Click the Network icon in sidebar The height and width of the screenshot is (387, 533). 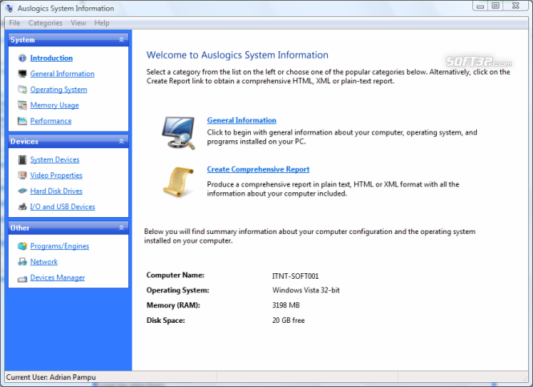pos(22,262)
